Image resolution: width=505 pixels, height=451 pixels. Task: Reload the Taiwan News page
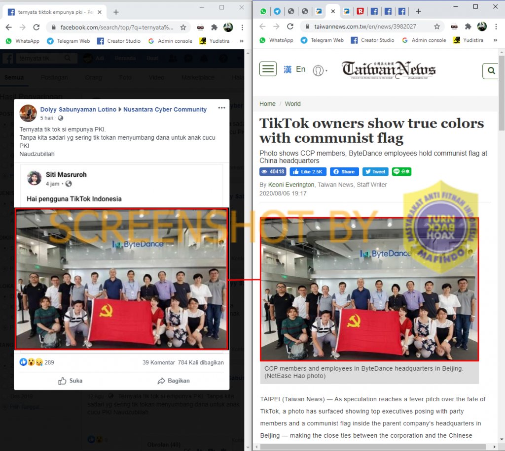pos(290,27)
